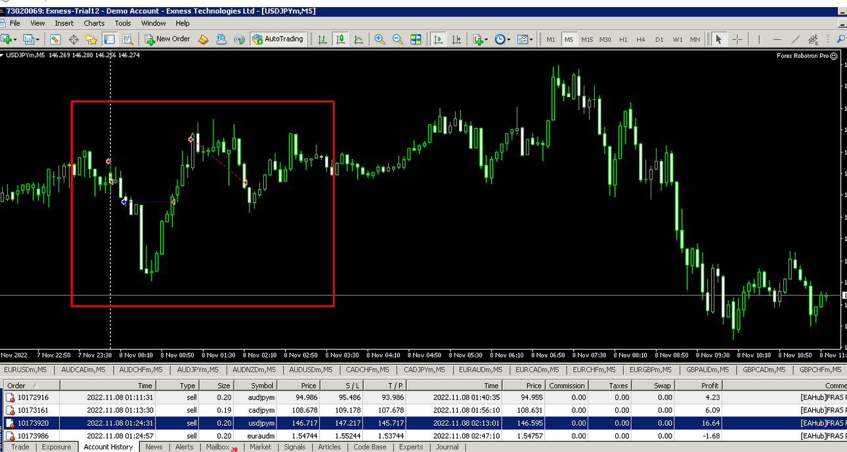Click the triangle before USDJPYm,M5 chart label

pyautogui.click(x=3, y=55)
